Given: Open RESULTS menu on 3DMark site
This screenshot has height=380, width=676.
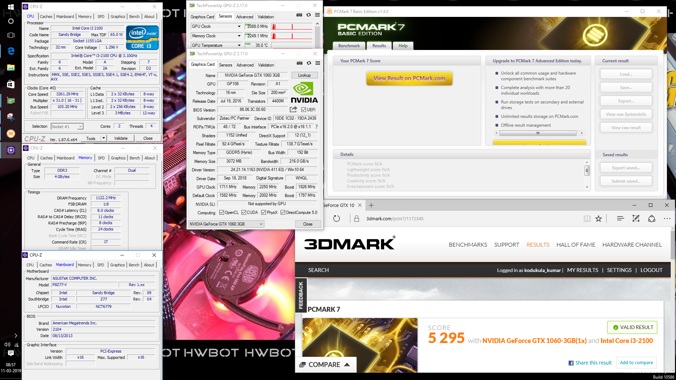Looking at the screenshot, I should coord(538,245).
